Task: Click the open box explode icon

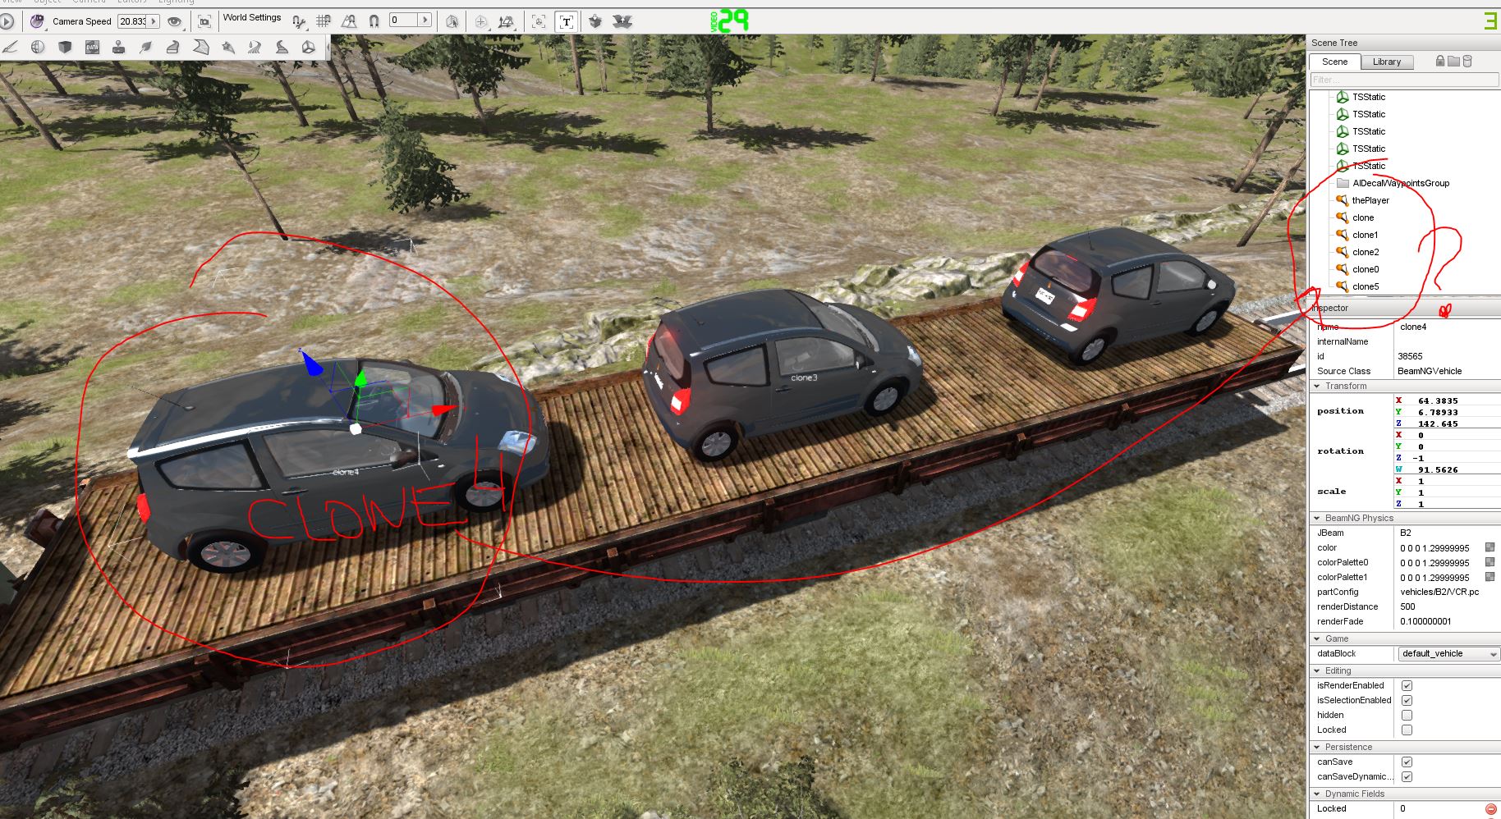Action: click(622, 21)
